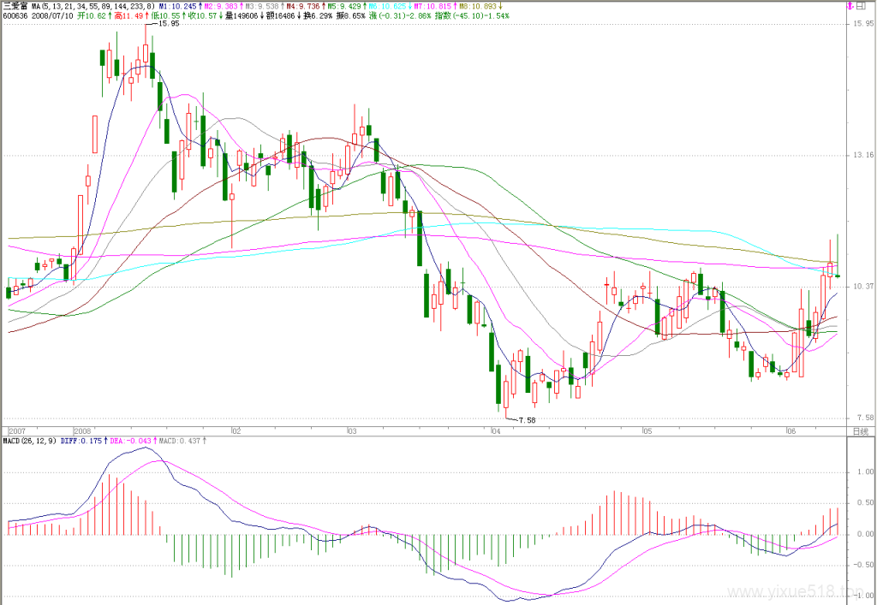Select the M6:10.625 cyan legend entry
This screenshot has height=605, width=877.
(390, 7)
